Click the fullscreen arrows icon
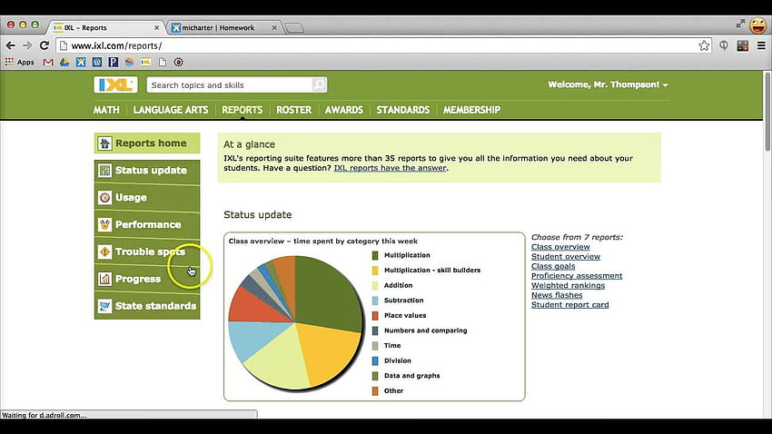772x434 pixels. (740, 24)
